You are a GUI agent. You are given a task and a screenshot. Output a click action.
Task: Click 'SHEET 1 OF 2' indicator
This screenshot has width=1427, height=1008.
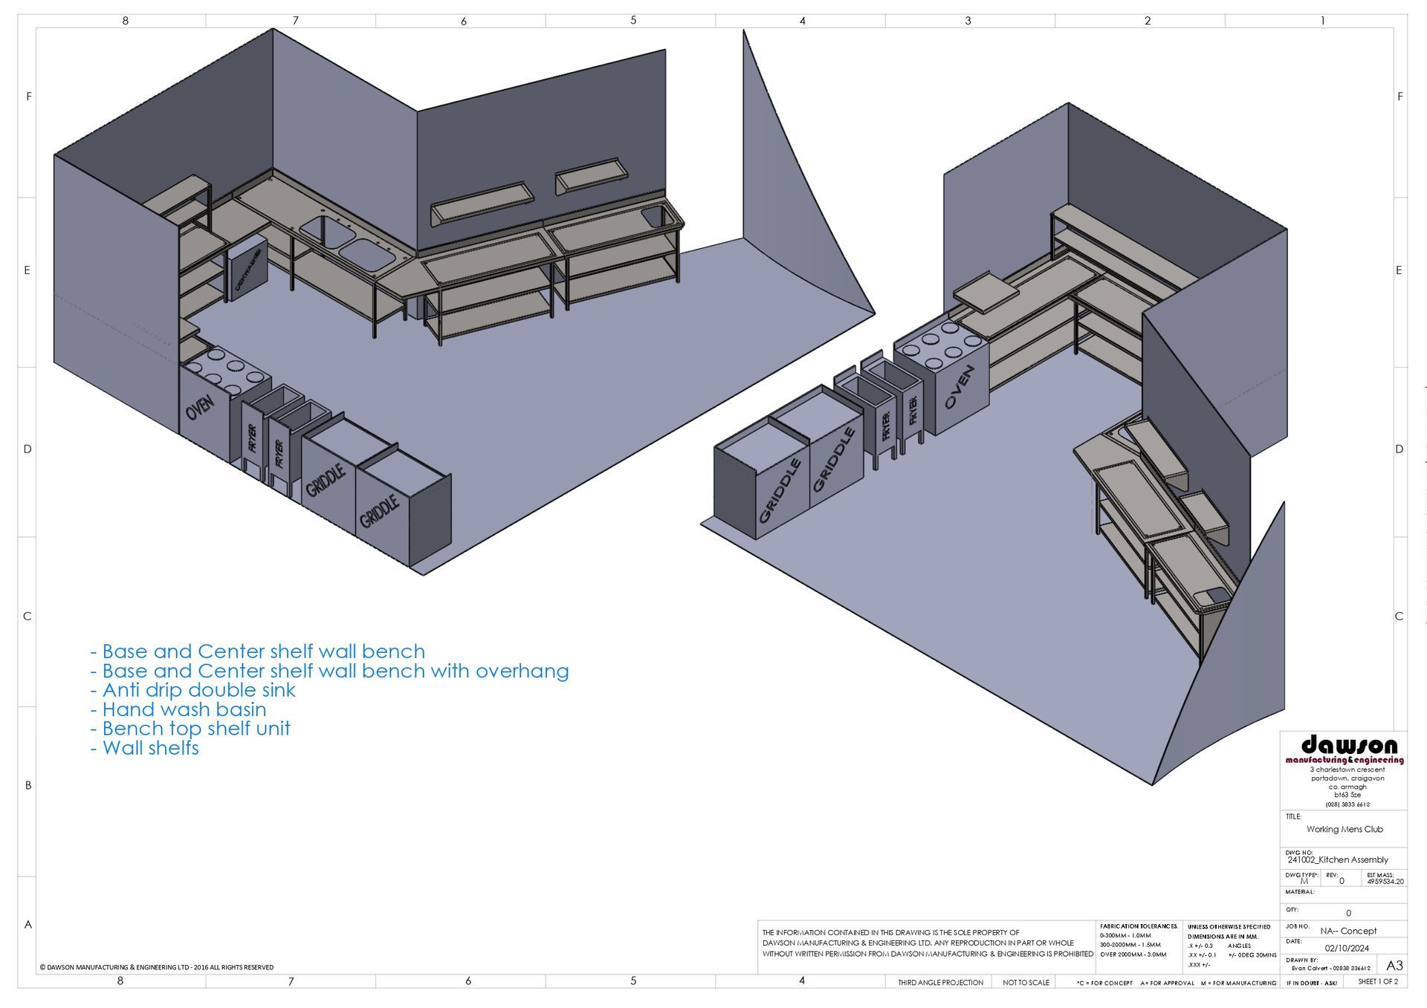(x=1377, y=981)
